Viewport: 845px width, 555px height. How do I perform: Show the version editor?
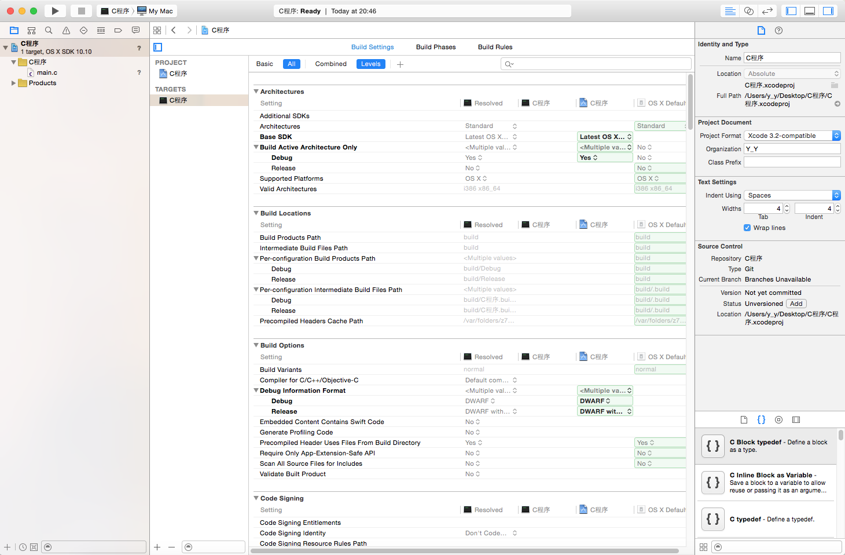[767, 11]
